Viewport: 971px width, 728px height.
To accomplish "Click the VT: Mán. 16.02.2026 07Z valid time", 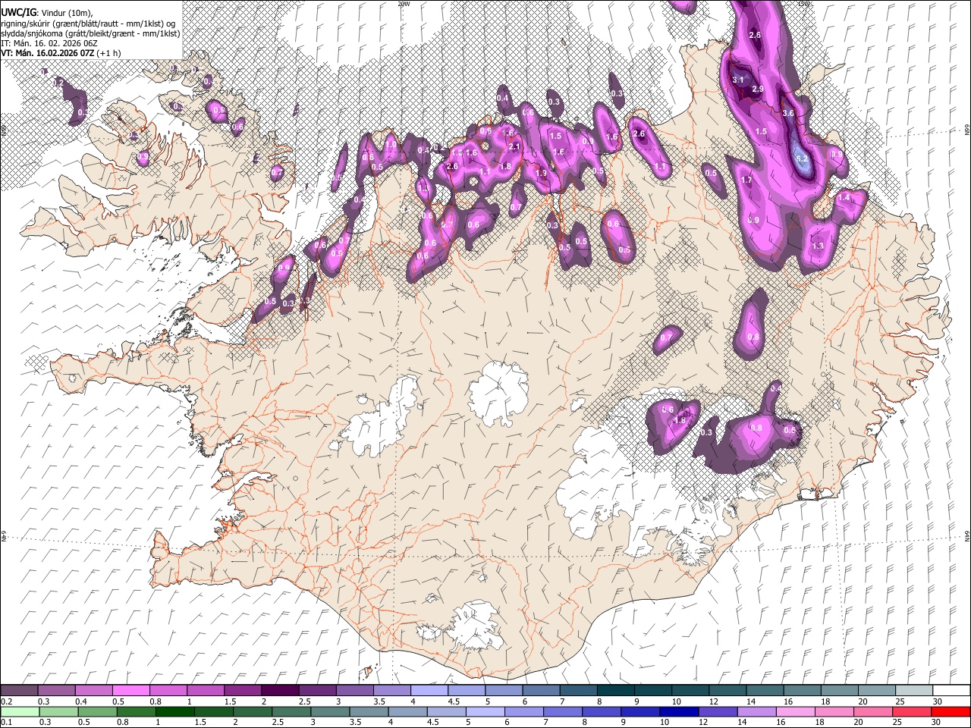I will tap(48, 53).
